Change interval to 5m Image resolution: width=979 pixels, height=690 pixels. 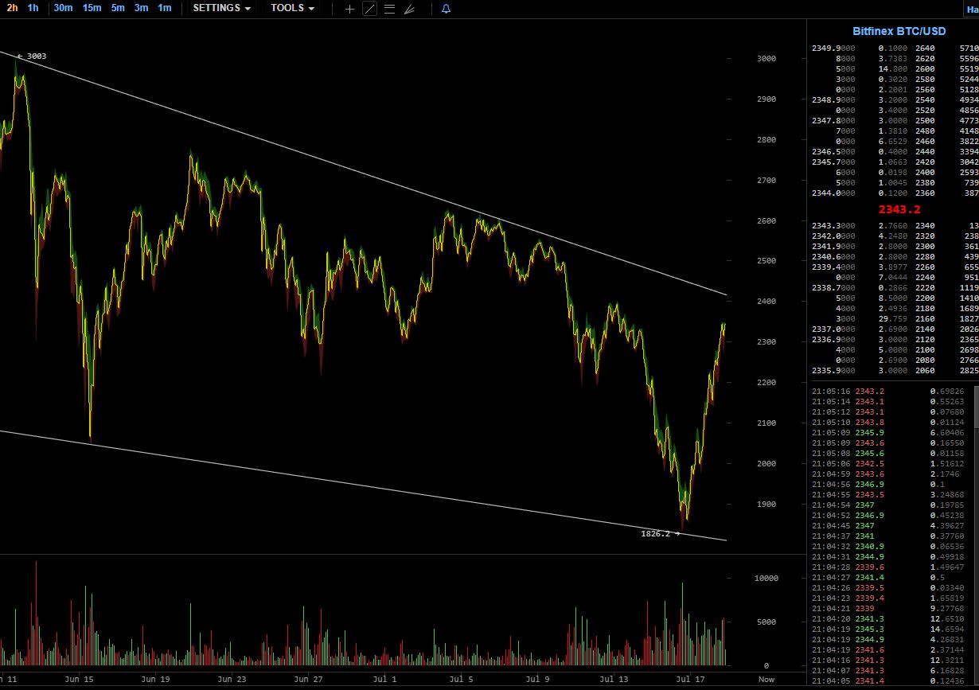tap(118, 8)
